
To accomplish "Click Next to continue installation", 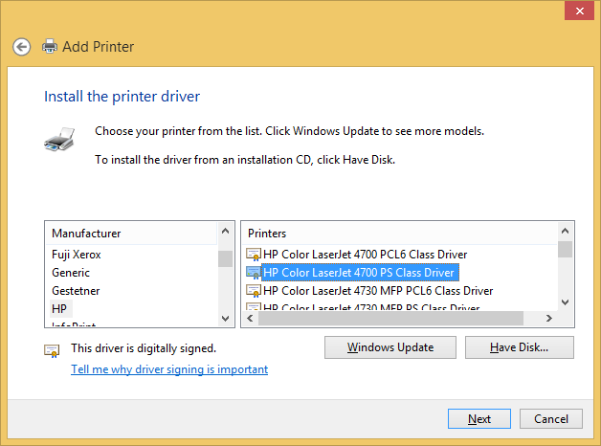I will 479,419.
